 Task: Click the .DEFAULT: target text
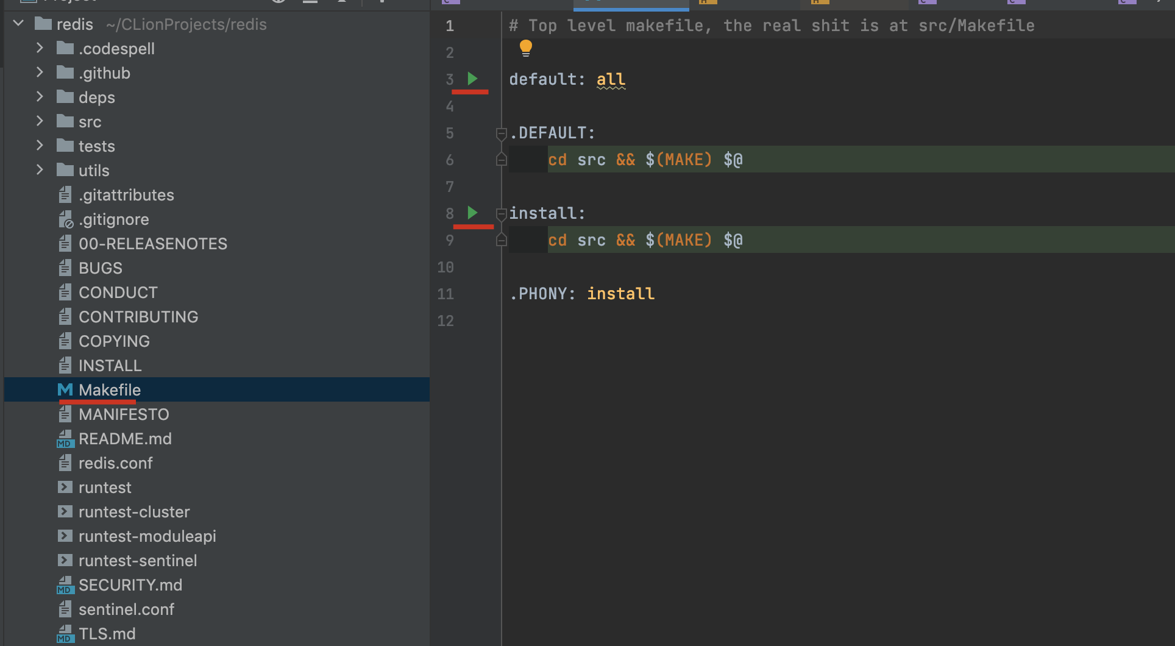[x=552, y=133]
